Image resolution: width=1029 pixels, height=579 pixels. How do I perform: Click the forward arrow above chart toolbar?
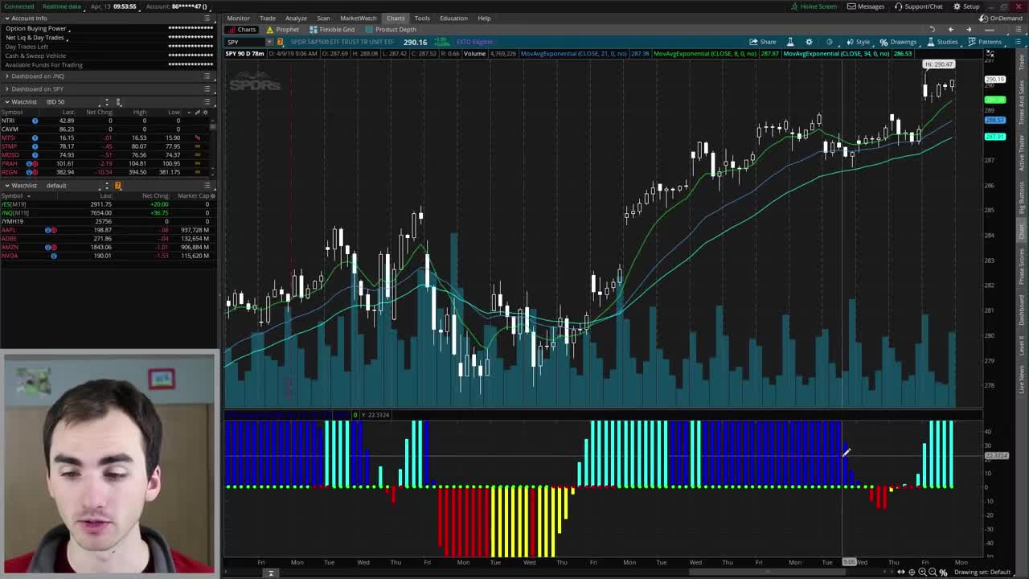click(969, 30)
